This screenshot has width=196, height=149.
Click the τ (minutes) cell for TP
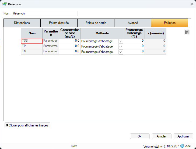click(156, 47)
